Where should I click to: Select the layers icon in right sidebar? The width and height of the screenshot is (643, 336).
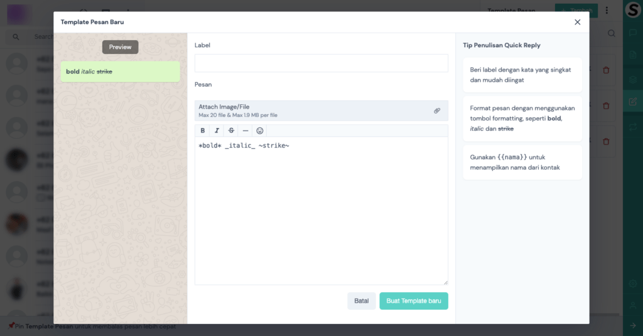pos(633,80)
